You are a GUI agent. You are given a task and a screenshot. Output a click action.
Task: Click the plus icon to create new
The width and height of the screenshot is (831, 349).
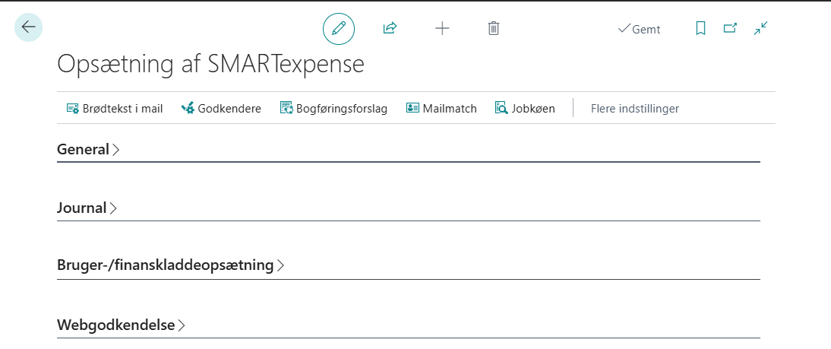pos(442,28)
